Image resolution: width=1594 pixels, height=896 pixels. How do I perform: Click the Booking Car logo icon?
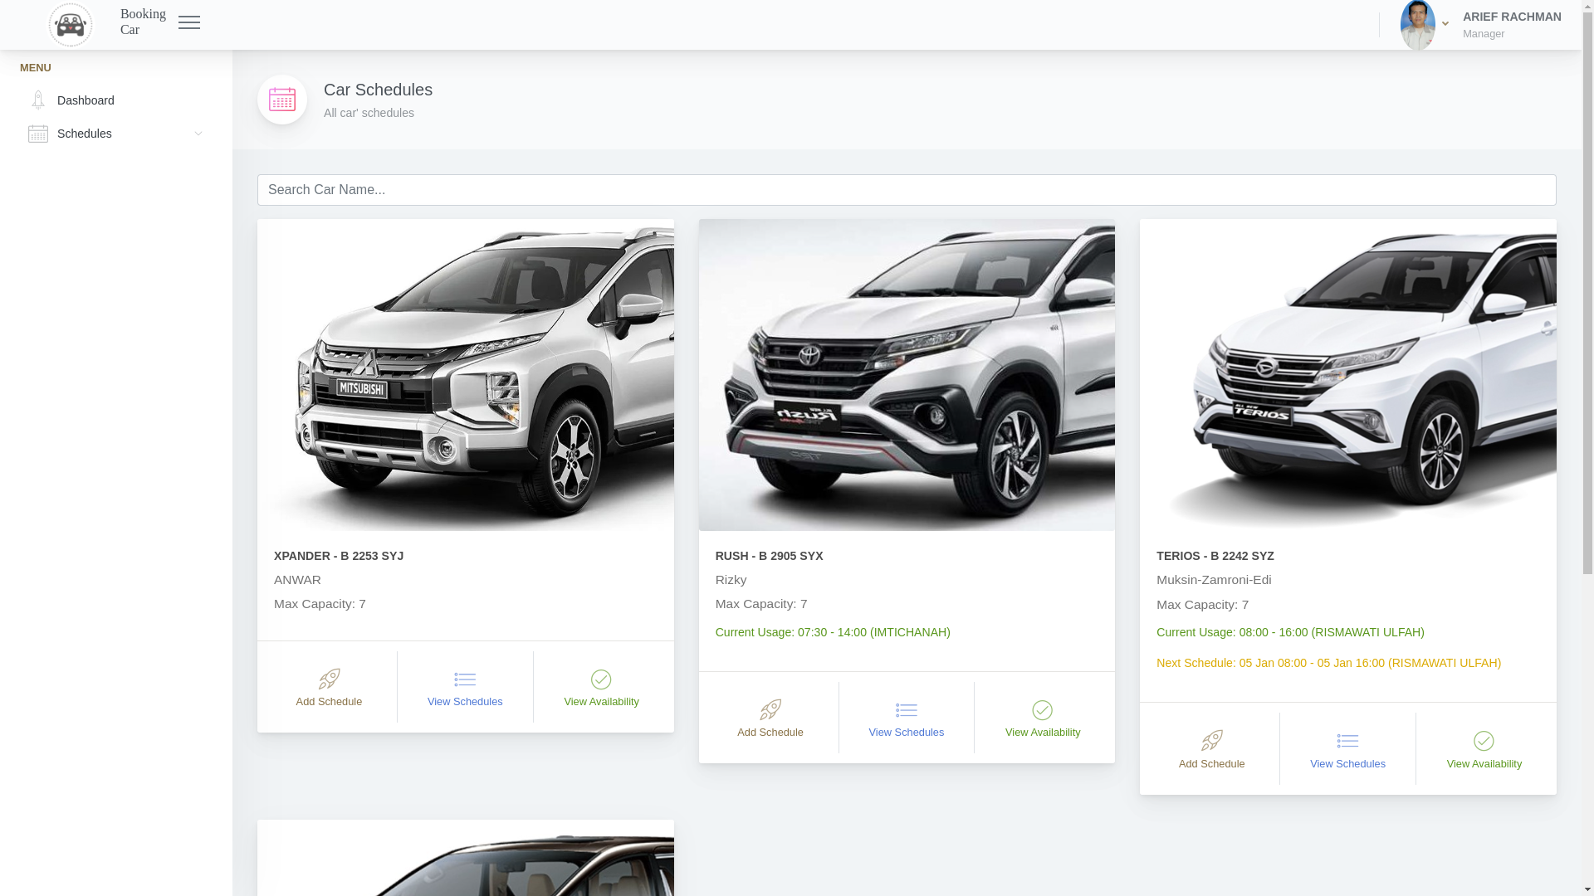(71, 25)
